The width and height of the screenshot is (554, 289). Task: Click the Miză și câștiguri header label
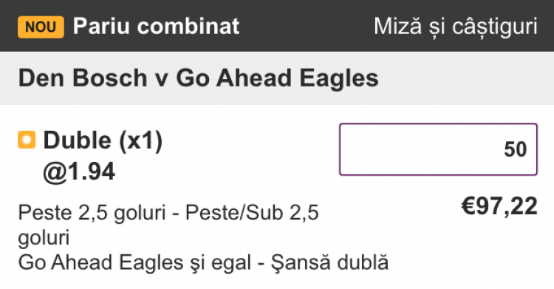point(456,27)
